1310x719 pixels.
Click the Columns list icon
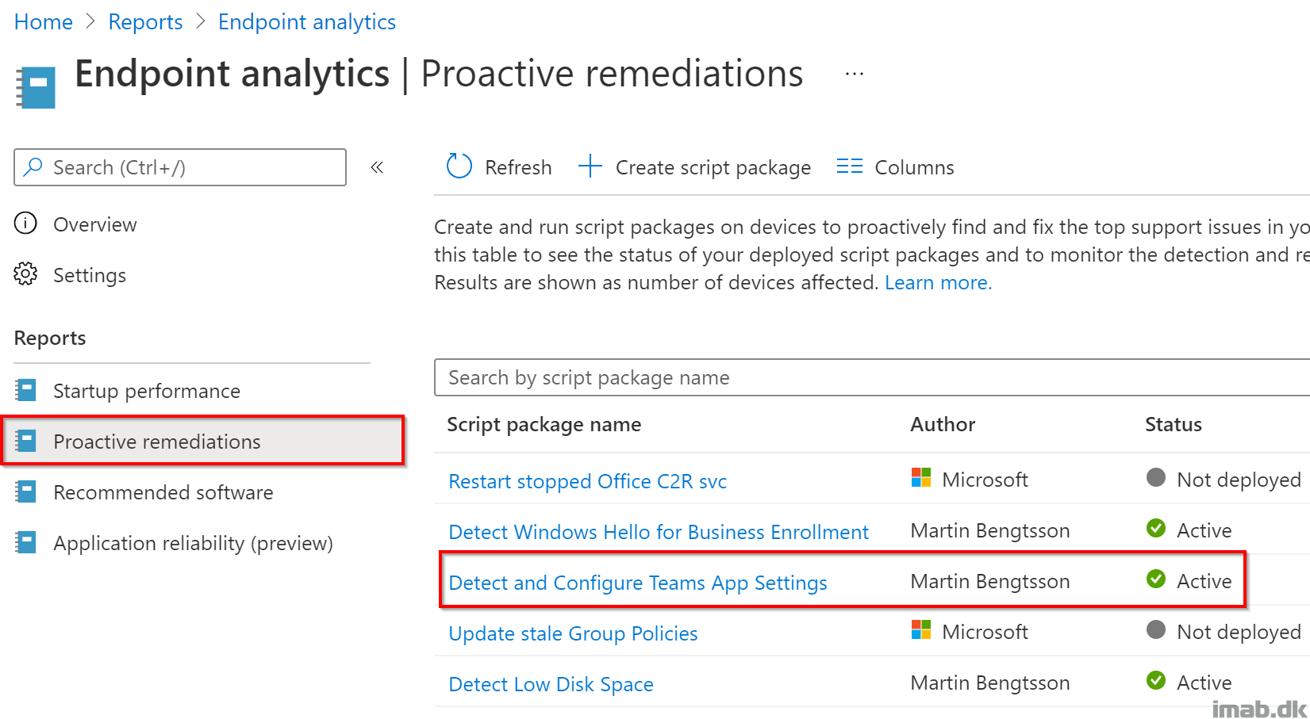click(850, 166)
